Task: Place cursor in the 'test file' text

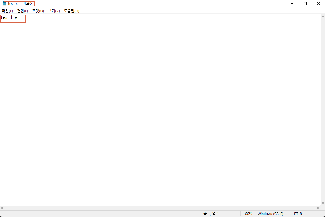Action: (x=9, y=17)
